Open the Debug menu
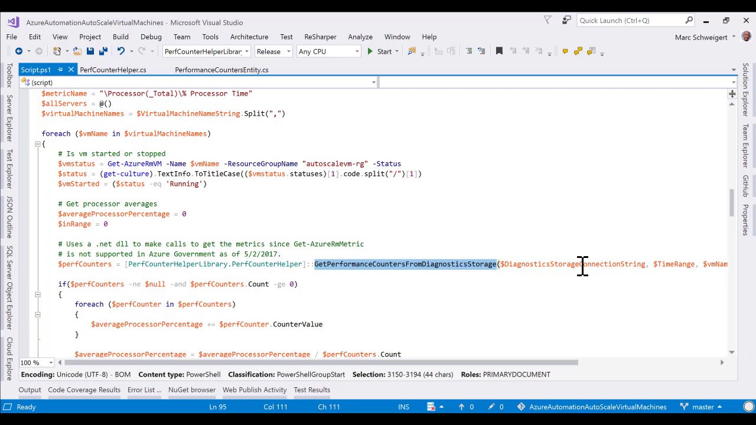 click(151, 37)
